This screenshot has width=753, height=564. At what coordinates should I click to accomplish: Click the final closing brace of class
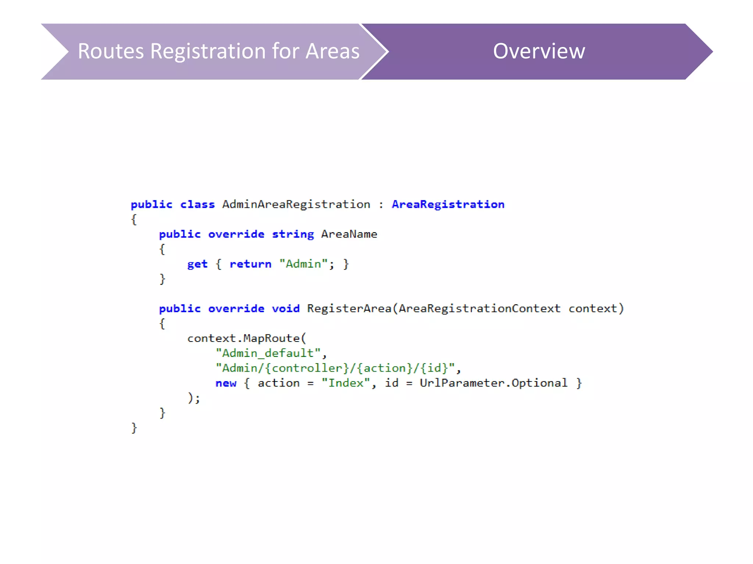134,428
